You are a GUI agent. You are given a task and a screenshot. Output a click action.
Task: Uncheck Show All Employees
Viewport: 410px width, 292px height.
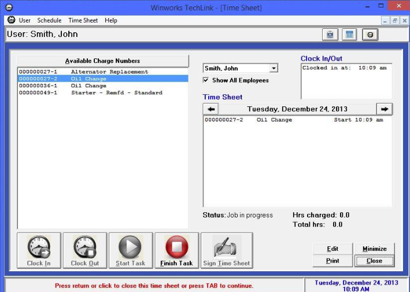tap(206, 80)
